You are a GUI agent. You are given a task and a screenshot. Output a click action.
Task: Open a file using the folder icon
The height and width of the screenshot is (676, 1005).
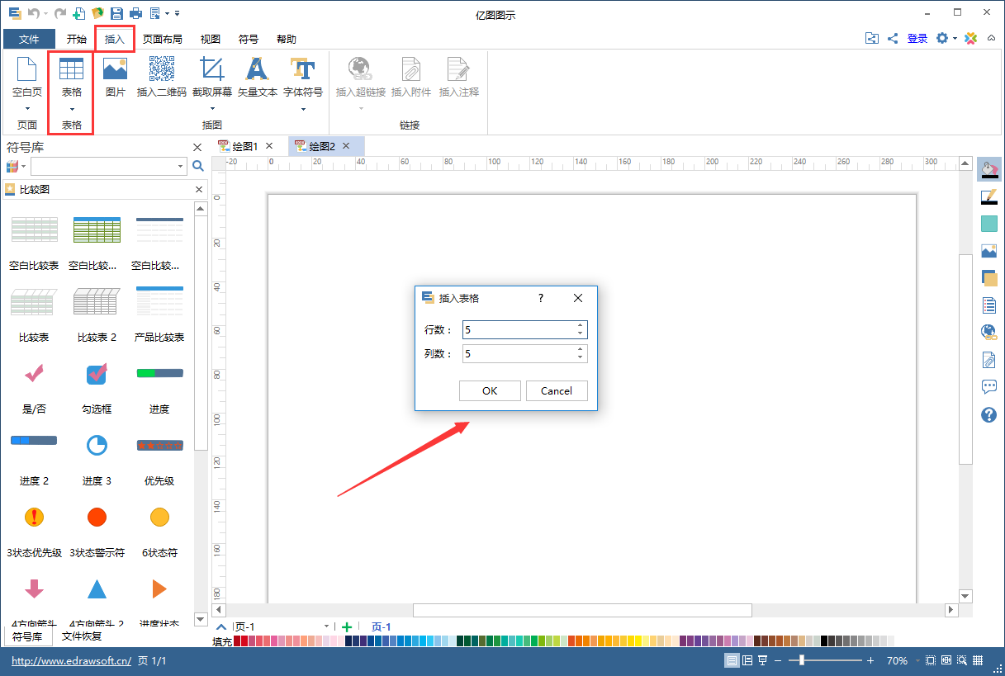97,13
